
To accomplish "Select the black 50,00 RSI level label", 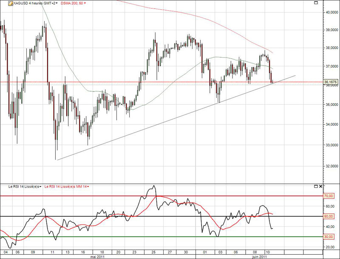I will pos(329,216).
